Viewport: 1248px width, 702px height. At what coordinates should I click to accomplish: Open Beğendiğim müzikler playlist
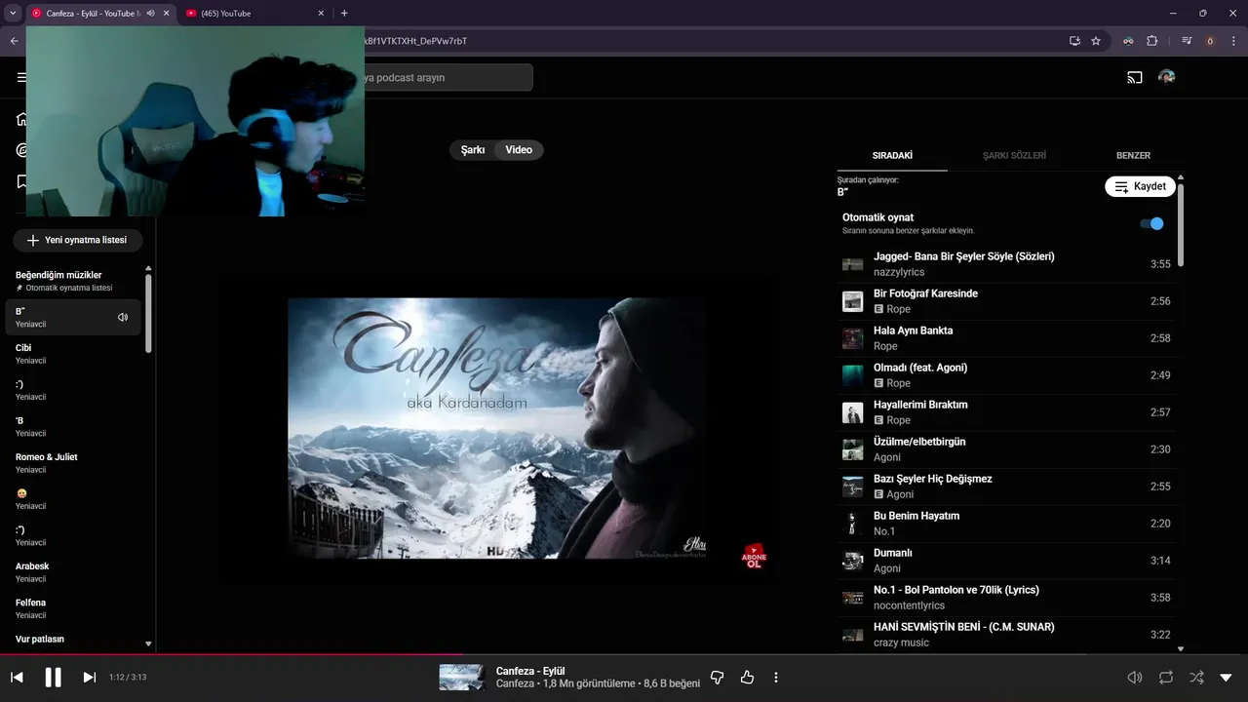[73, 281]
